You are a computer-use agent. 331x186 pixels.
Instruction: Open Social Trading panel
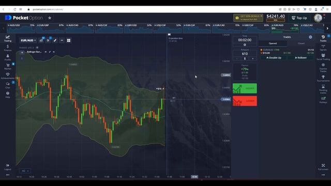[323, 57]
